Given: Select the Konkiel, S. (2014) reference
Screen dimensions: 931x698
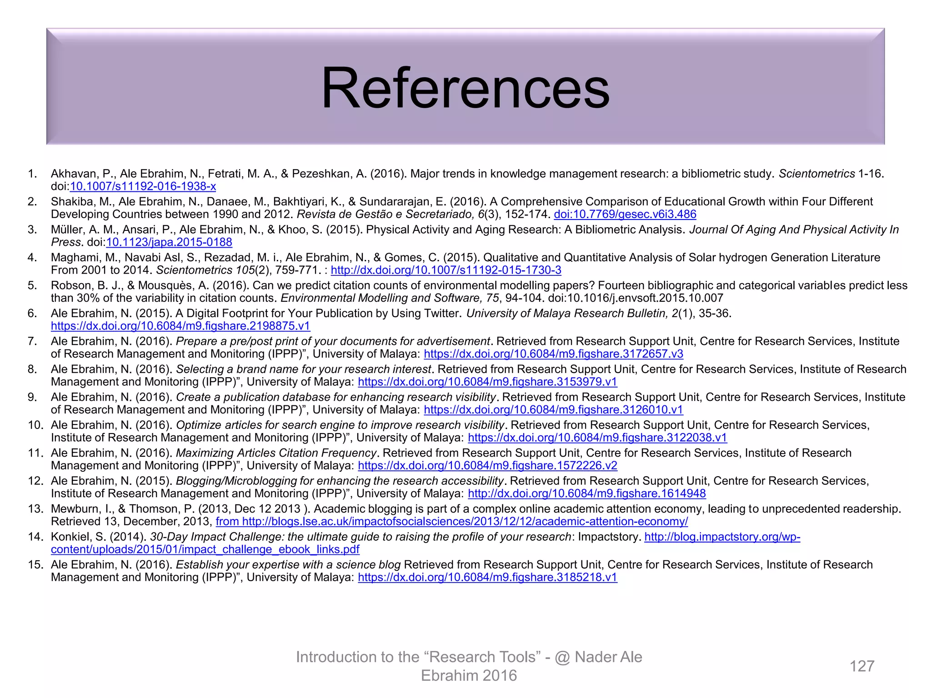Looking at the screenshot, I should [425, 543].
